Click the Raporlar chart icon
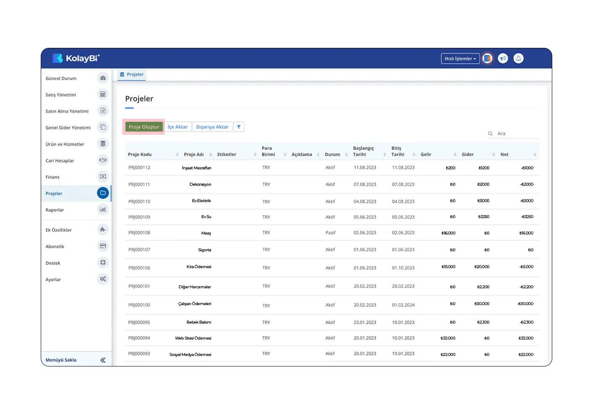Image resolution: width=593 pixels, height=403 pixels. [103, 209]
